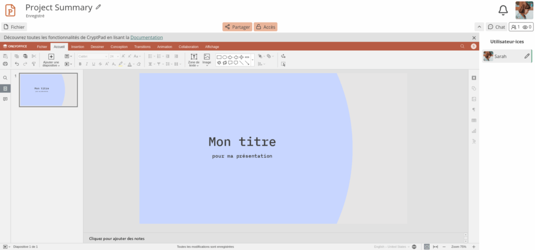Open the Accès access button
The width and height of the screenshot is (535, 250).
265,27
